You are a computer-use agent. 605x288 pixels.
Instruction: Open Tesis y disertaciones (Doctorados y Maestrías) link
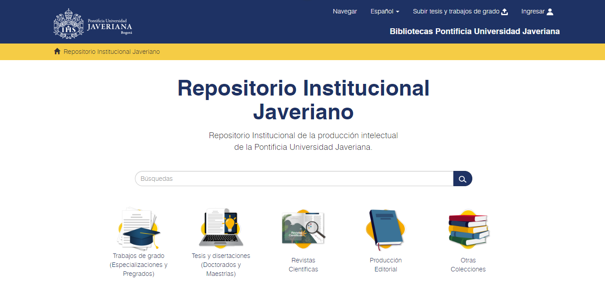[x=221, y=265]
